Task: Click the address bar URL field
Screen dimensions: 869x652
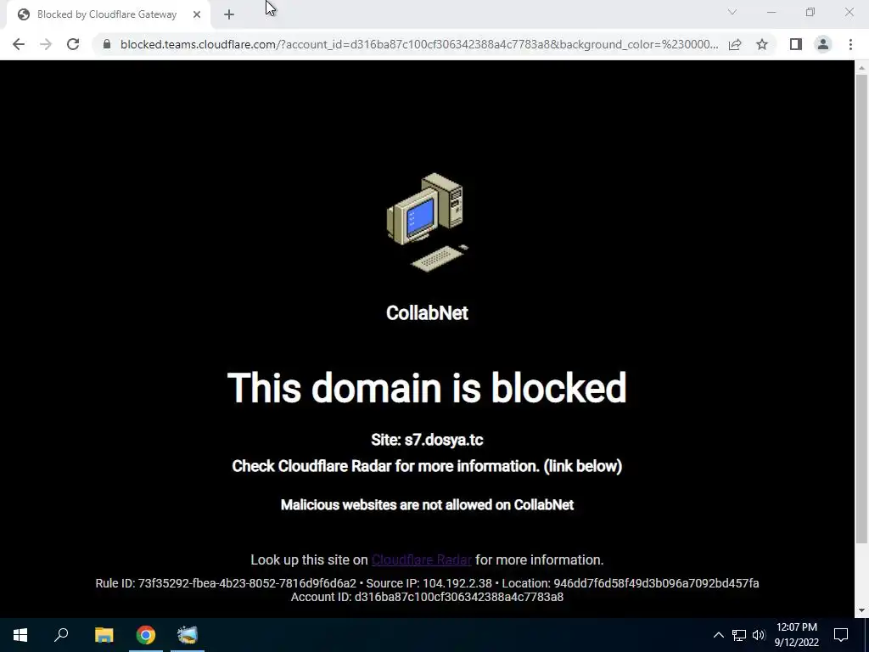Action: tap(418, 44)
